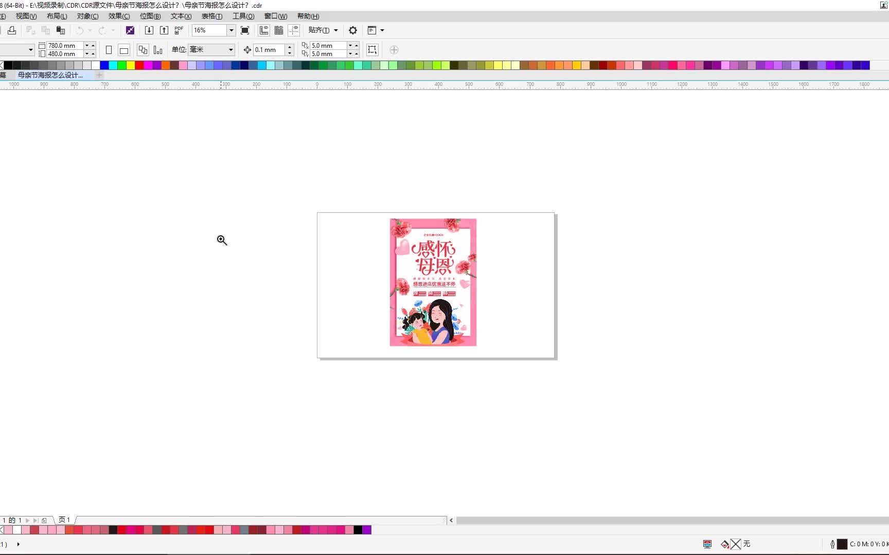Toggle treat as filled bounding box icon
The image size is (889, 555).
click(x=372, y=50)
